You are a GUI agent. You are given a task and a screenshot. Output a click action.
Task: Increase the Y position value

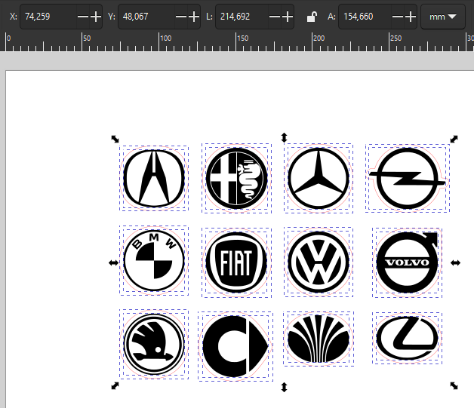pyautogui.click(x=194, y=17)
